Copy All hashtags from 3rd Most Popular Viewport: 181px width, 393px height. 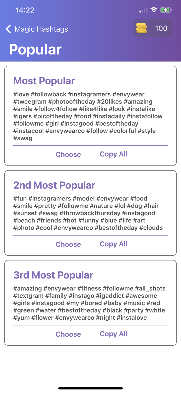(114, 334)
